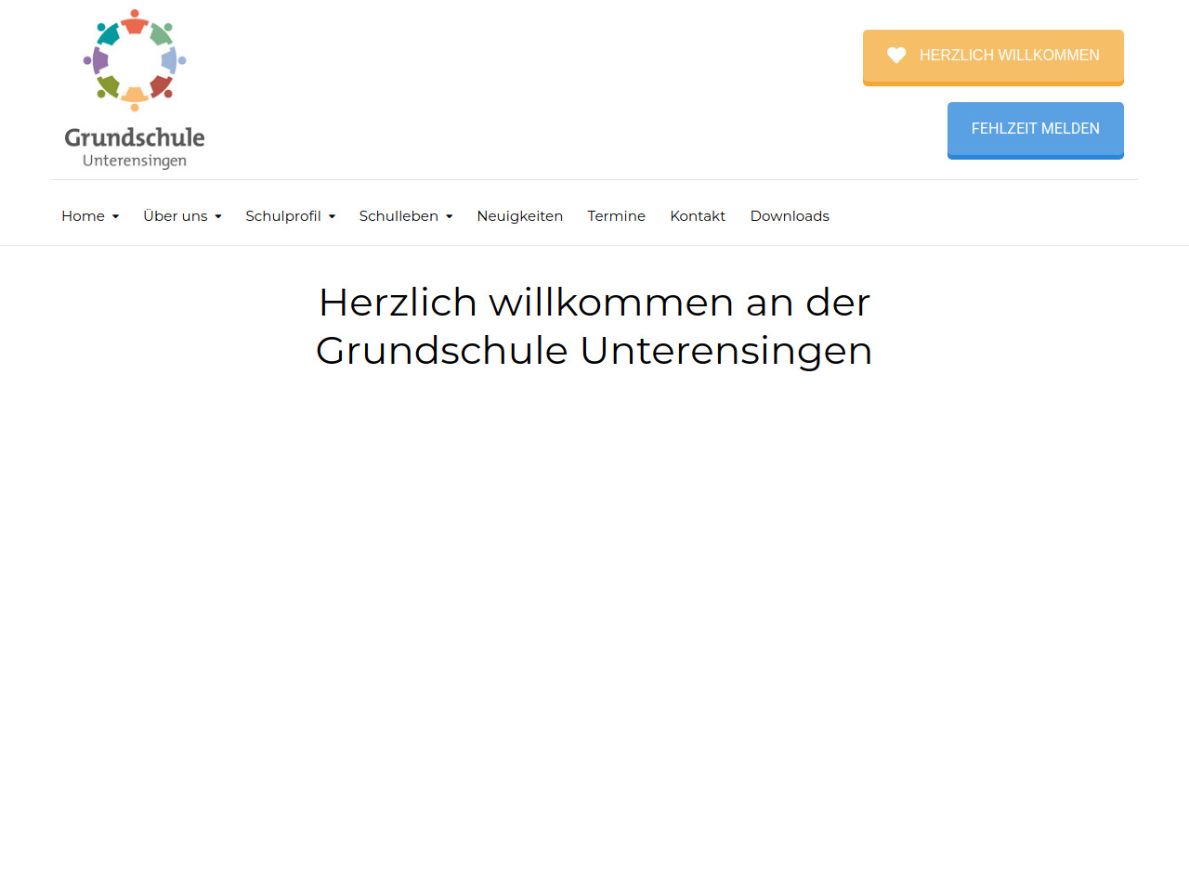The image size is (1189, 891).
Task: Open the Termine navigation item
Action: (x=616, y=216)
